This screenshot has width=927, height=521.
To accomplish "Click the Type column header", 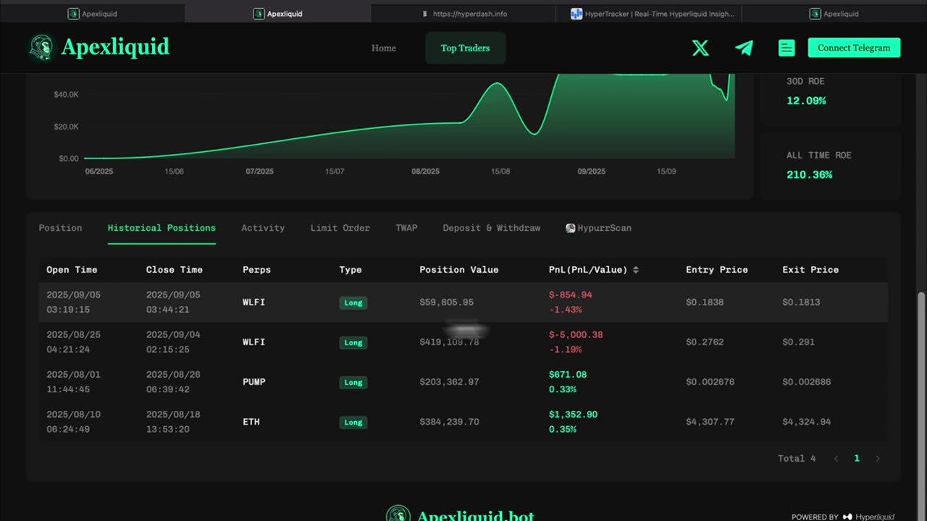I will (x=351, y=270).
